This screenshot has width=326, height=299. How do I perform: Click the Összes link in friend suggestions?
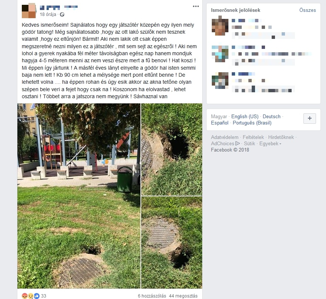[308, 10]
